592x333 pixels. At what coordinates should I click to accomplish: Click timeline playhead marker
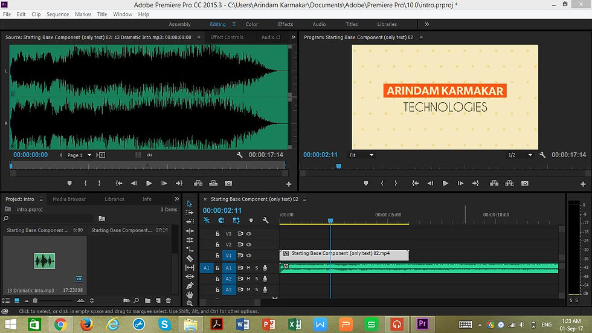pyautogui.click(x=330, y=221)
